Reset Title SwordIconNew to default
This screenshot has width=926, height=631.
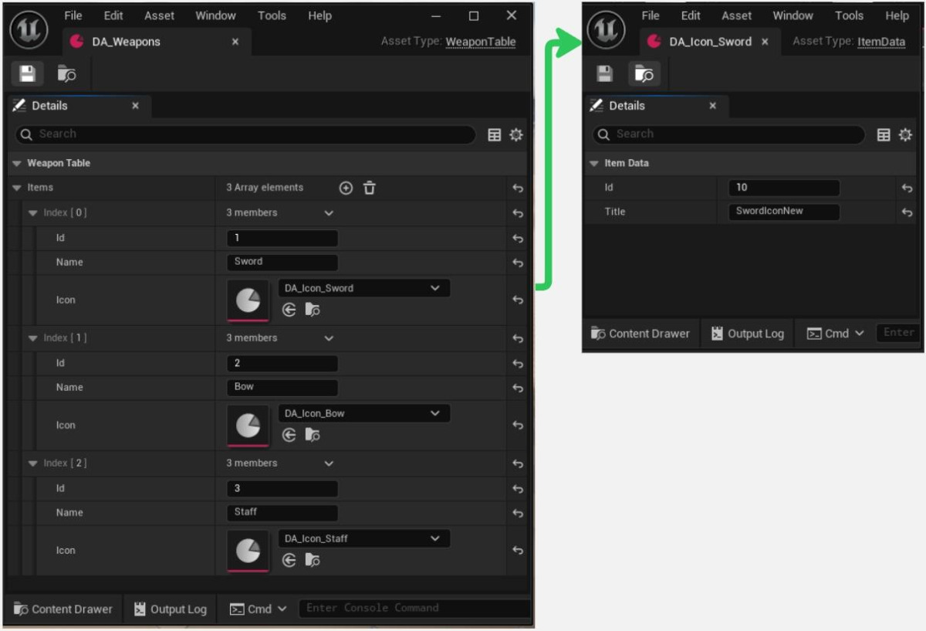[907, 212]
